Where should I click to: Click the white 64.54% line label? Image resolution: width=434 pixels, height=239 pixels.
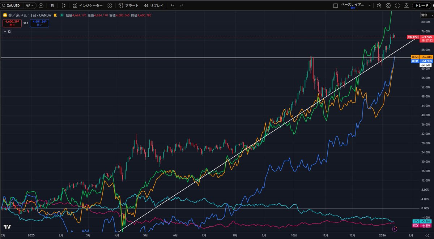425,65
